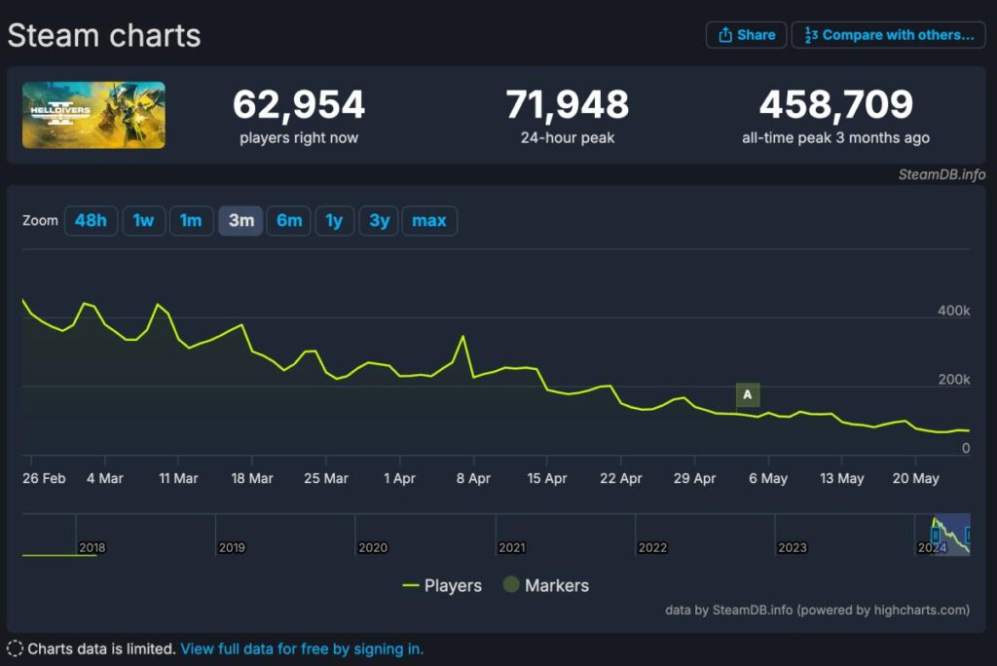Image resolution: width=997 pixels, height=666 pixels.
Task: Click the 4 Mar axis label
Action: coord(105,478)
